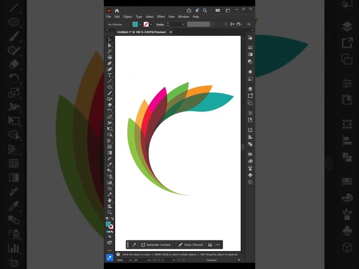Click the fill color swatch in toolbox
This screenshot has width=359, height=269.
click(108, 224)
